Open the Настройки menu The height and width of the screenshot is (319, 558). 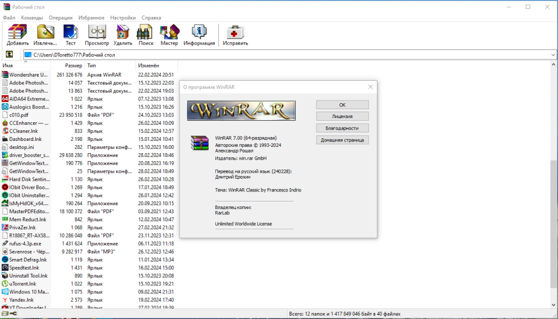123,18
